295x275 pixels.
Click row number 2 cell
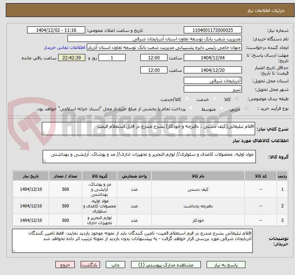click(x=282, y=206)
